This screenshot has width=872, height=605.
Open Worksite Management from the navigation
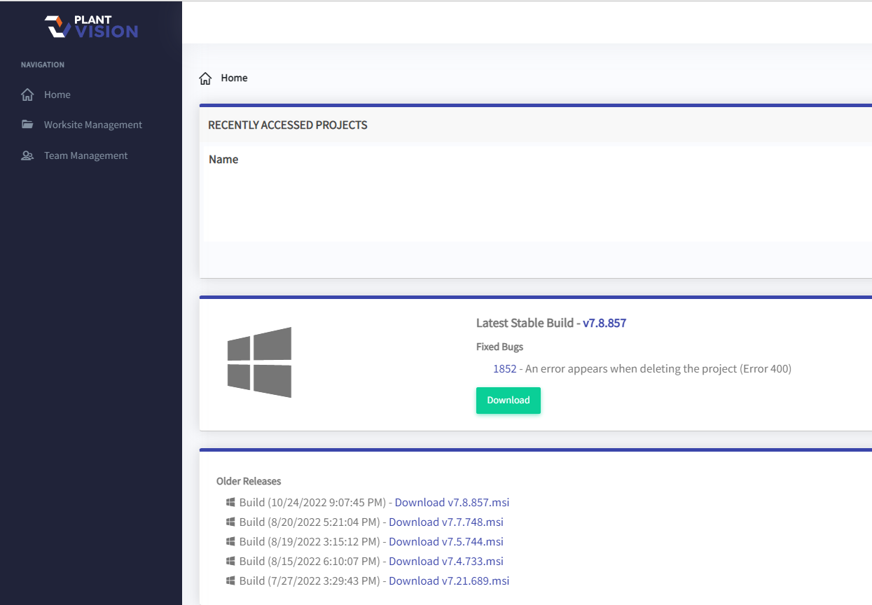pyautogui.click(x=92, y=124)
